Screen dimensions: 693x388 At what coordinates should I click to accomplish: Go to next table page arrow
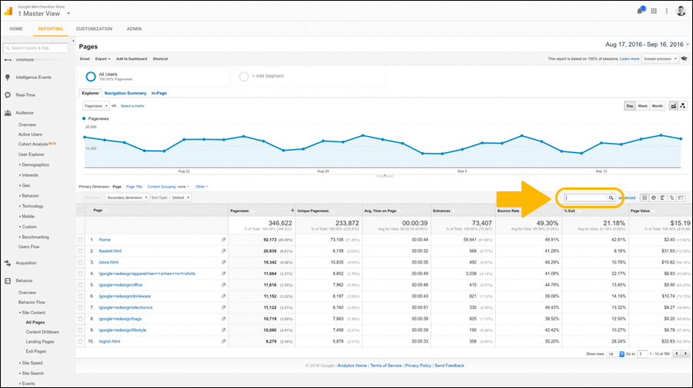tap(685, 353)
